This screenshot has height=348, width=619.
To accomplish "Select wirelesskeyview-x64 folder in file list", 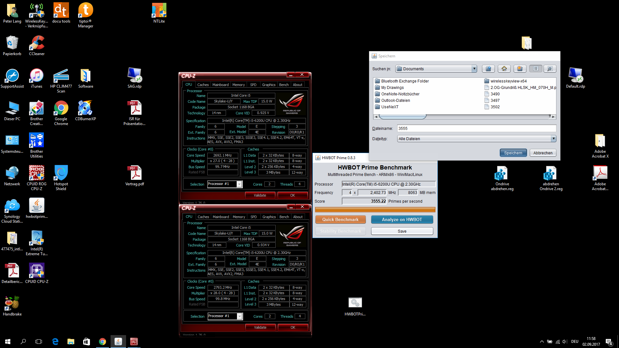I will pos(505,81).
